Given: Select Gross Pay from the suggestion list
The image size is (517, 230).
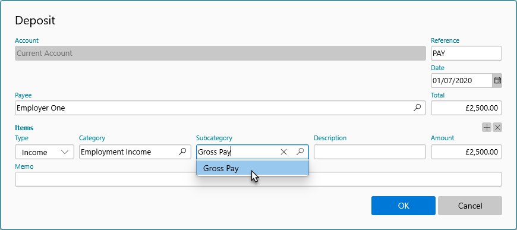Looking at the screenshot, I should click(x=253, y=168).
